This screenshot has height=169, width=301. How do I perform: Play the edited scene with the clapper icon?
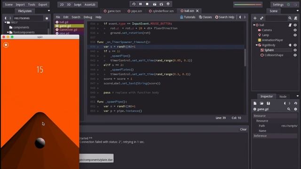(155, 4)
